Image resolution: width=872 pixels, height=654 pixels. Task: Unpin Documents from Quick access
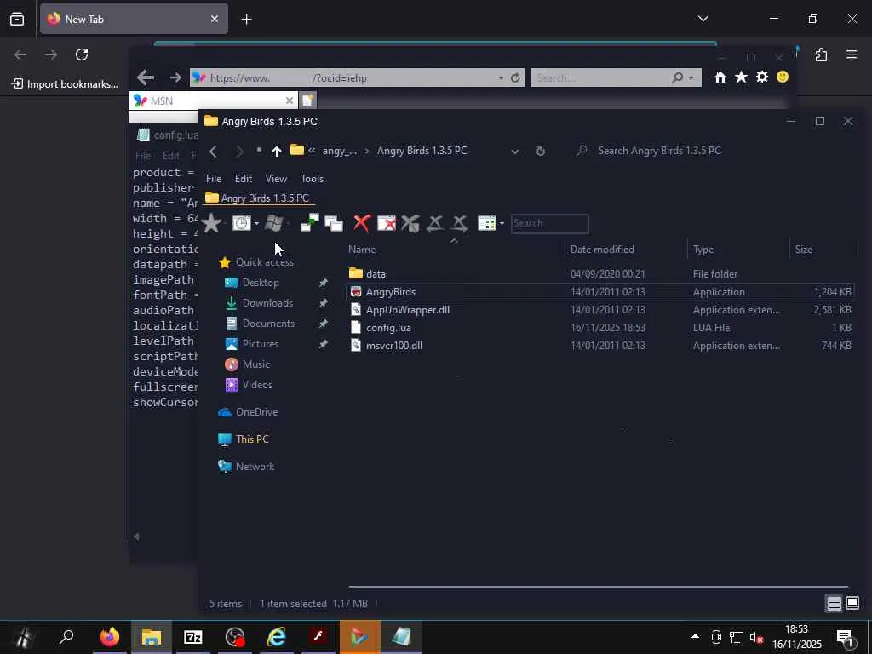323,324
